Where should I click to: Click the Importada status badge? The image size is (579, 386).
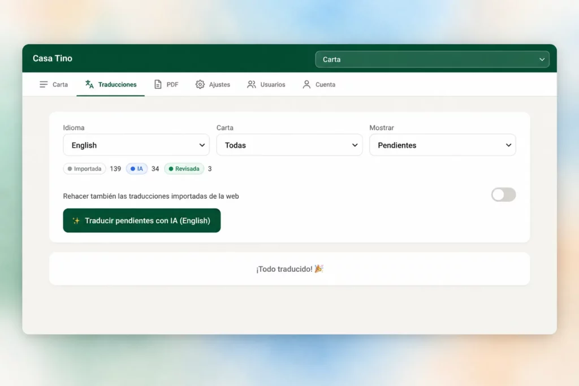(85, 168)
